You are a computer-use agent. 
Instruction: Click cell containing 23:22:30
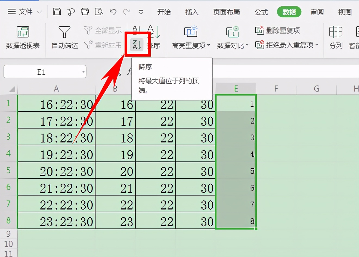[56, 221]
